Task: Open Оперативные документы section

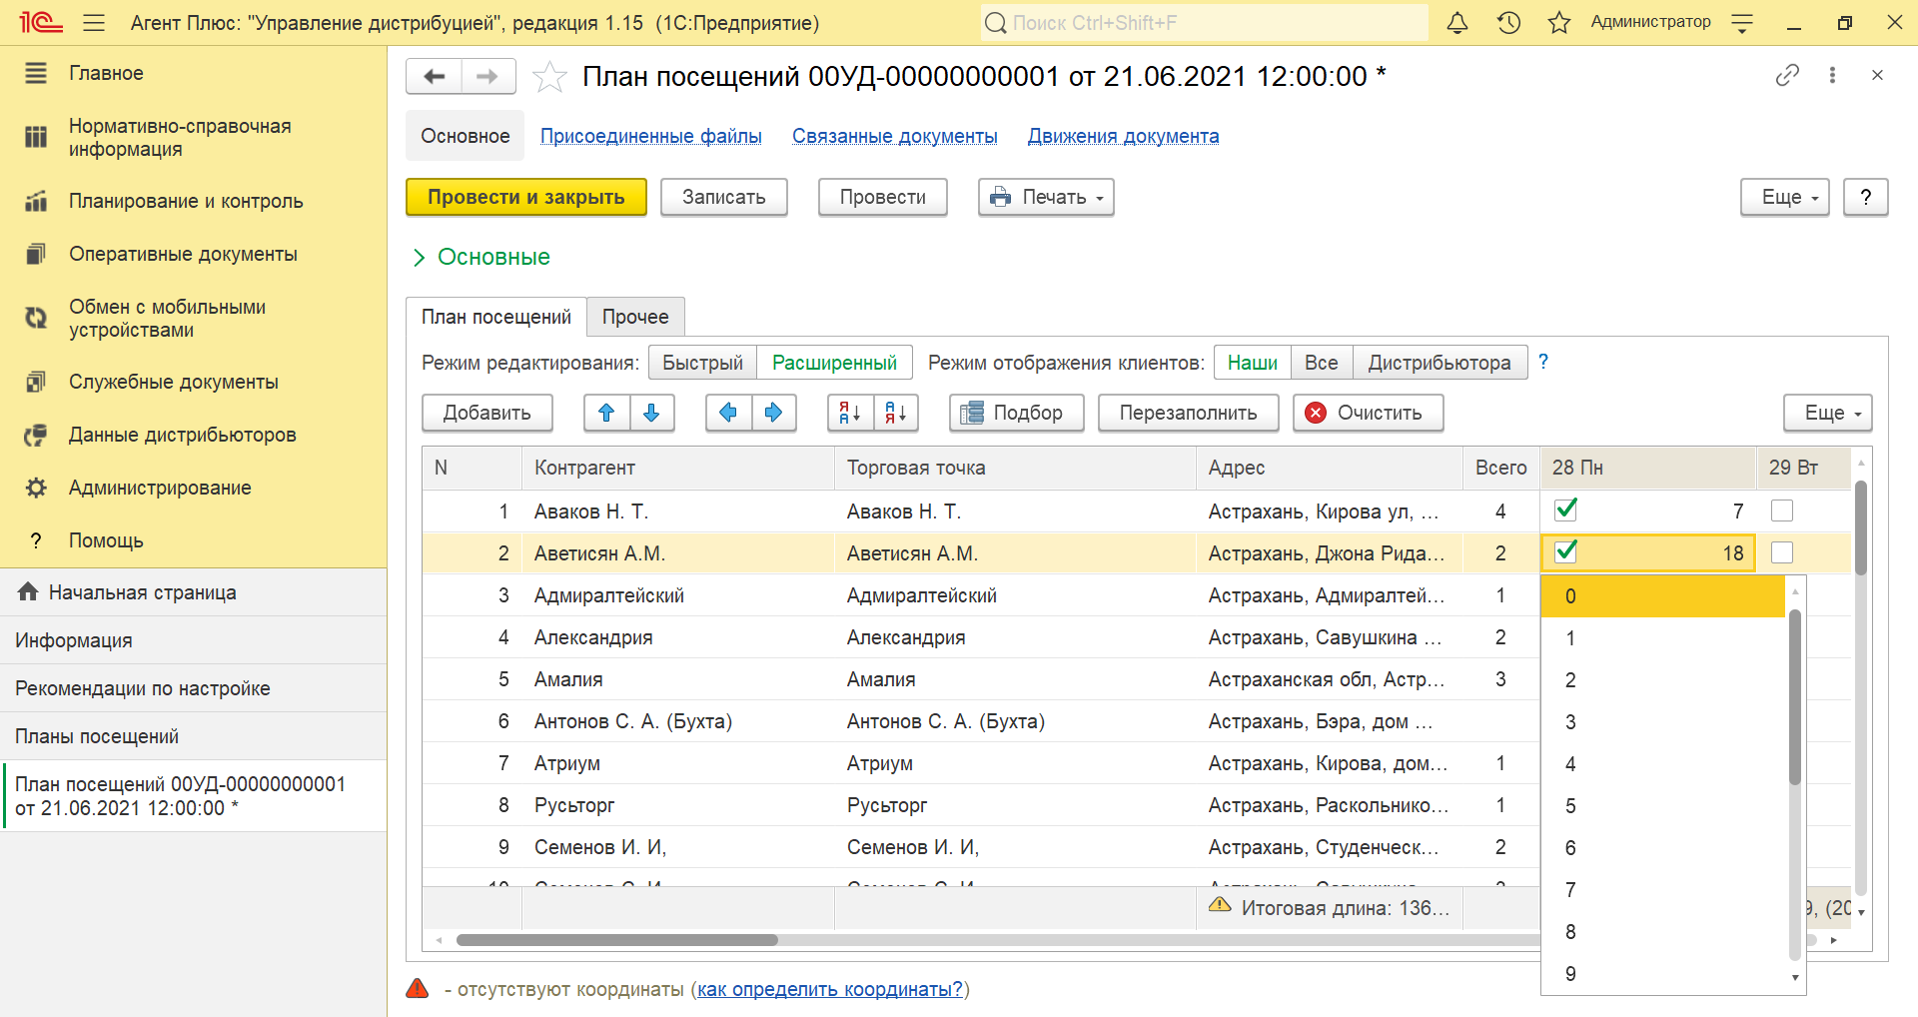Action: click(x=193, y=254)
